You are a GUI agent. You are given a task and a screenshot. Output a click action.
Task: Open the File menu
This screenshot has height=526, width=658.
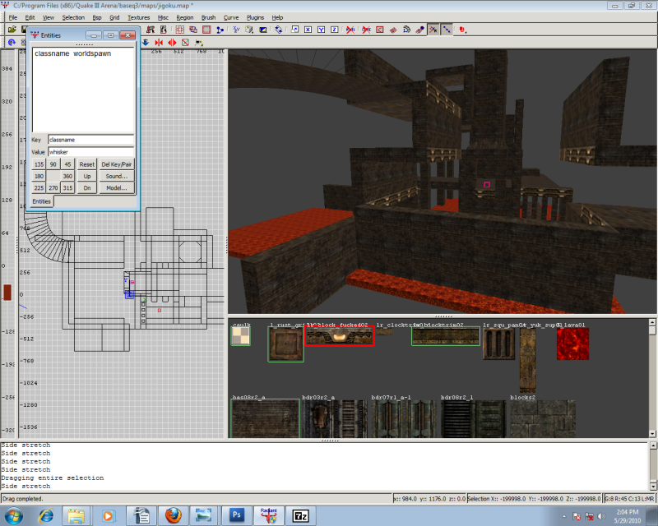coord(13,17)
